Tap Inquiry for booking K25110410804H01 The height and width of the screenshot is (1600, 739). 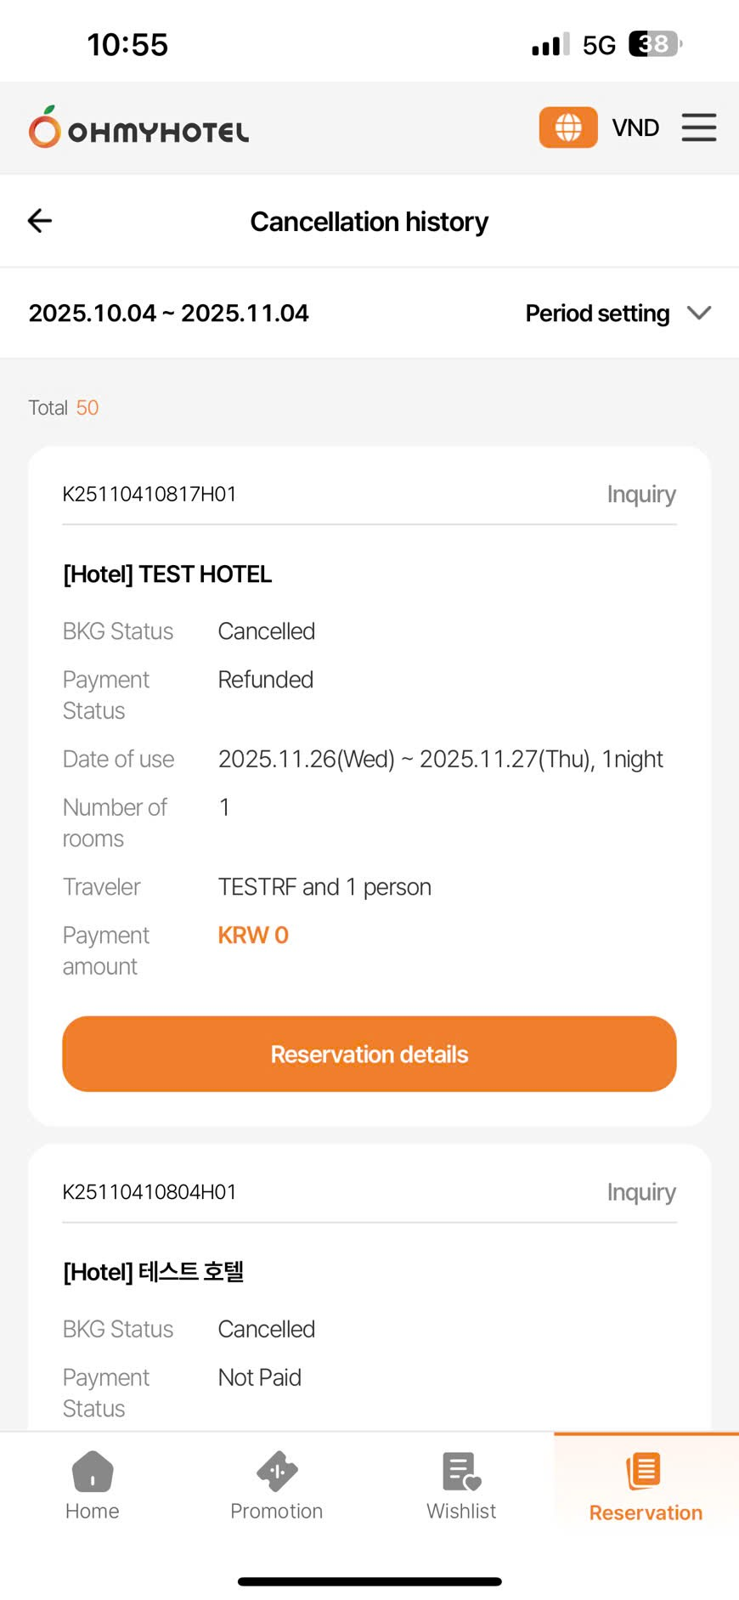(x=640, y=1192)
